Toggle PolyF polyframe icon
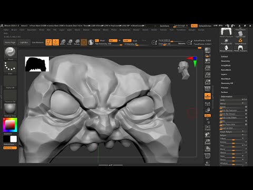This screenshot has width=253, height=190. pos(208,156)
